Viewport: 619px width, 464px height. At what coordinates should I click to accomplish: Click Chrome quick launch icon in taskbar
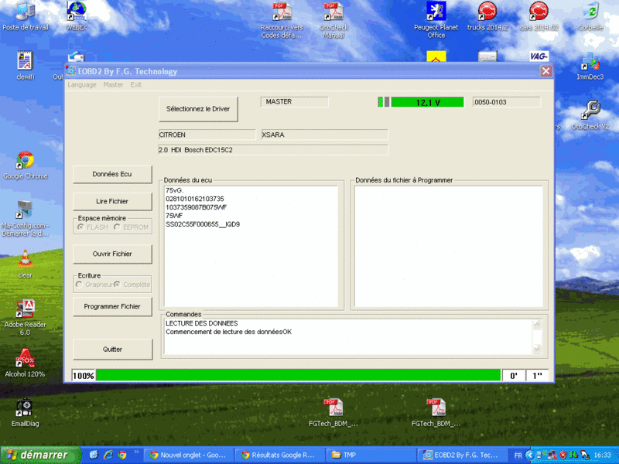pos(122,455)
